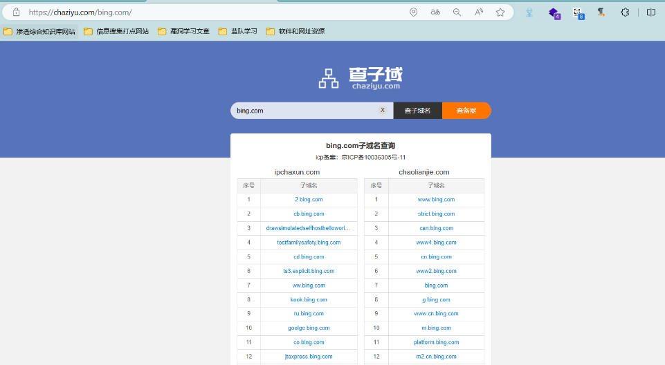The image size is (665, 365).
Task: Open the cb.bing.com subdomain link
Action: click(309, 214)
